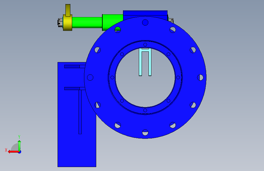Screen dimensions: 264x171
Task: Select the gray nut right of top housing
Action: 171,20
